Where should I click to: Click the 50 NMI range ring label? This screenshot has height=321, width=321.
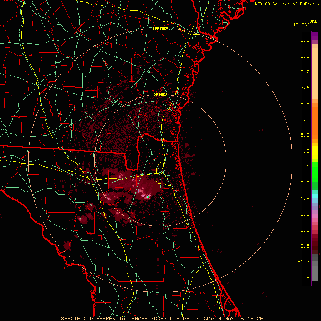click(160, 94)
